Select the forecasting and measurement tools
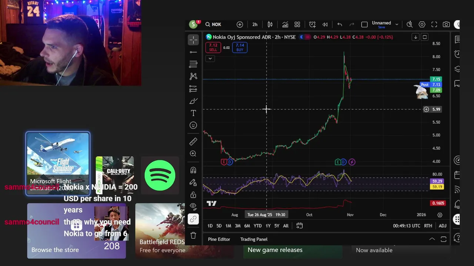The height and width of the screenshot is (266, 474). point(193,89)
